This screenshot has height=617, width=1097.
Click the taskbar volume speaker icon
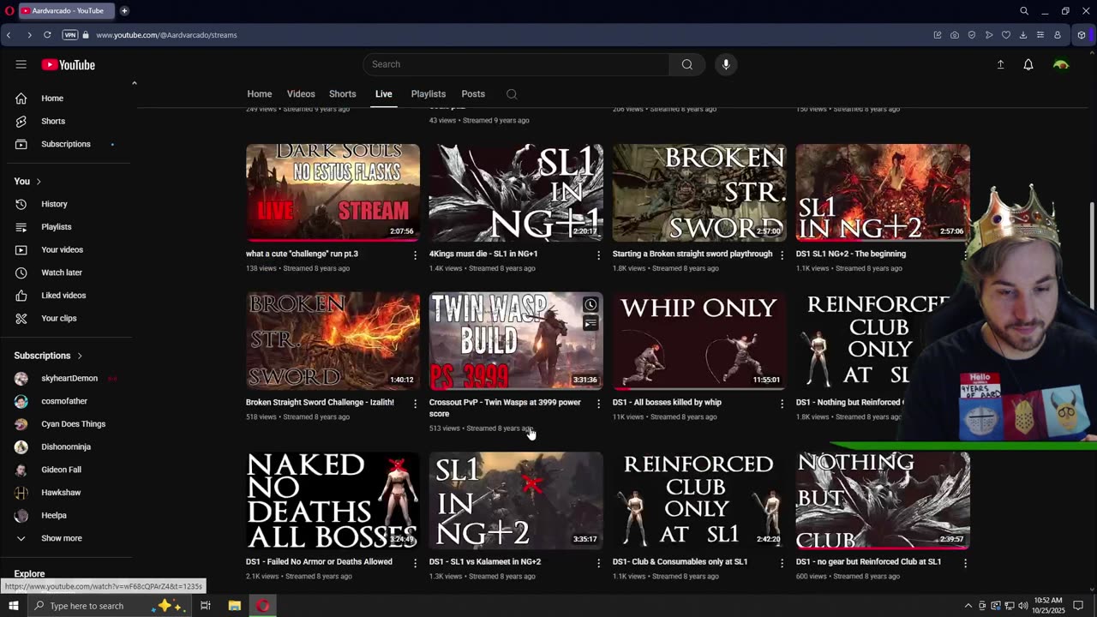point(1022,606)
